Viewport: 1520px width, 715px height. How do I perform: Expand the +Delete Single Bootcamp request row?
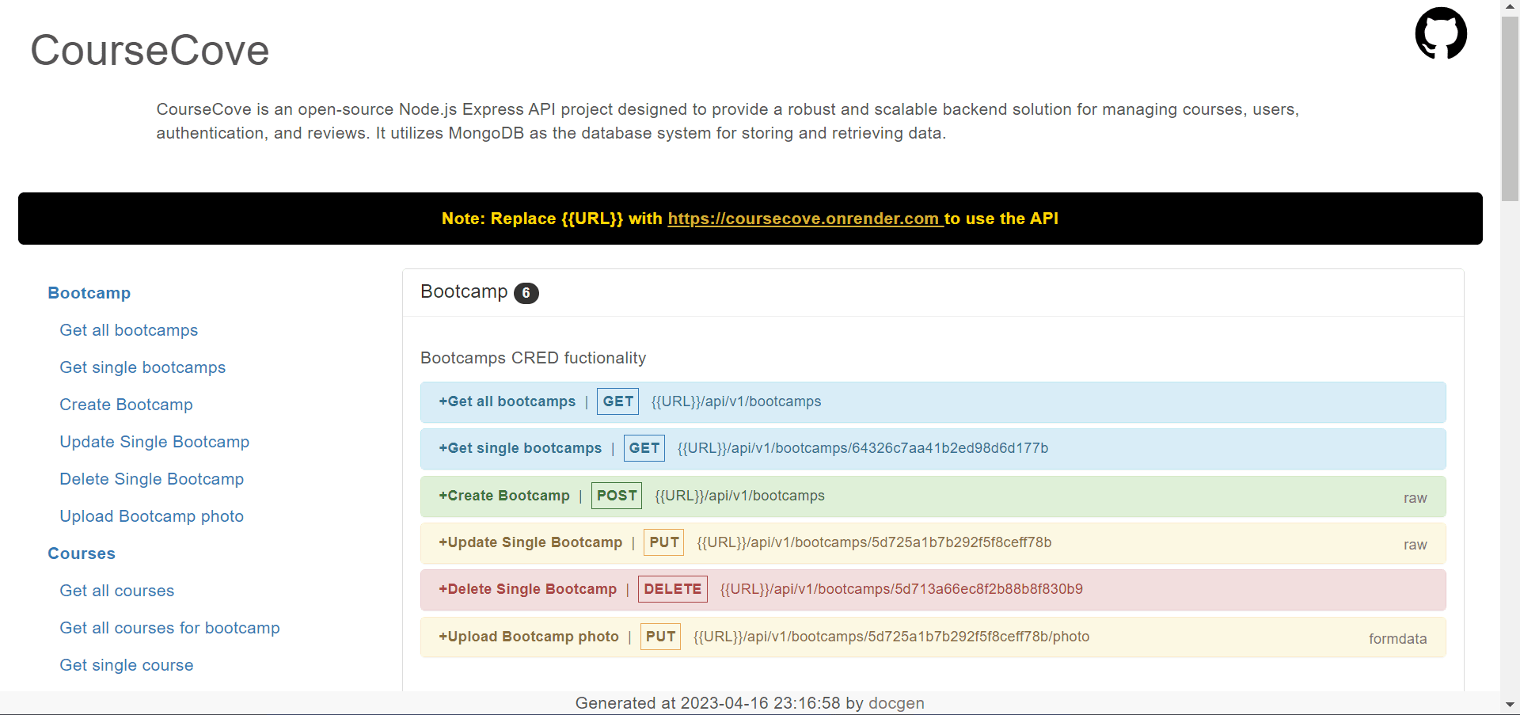[933, 590]
